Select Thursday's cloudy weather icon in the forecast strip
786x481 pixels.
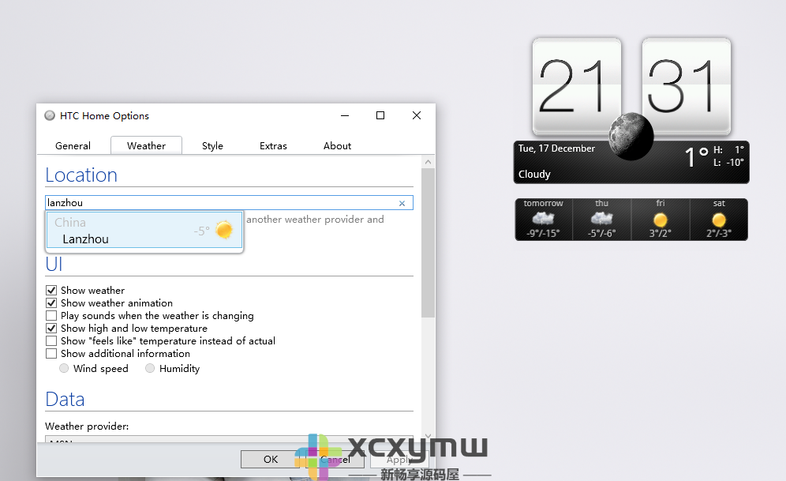tap(601, 217)
